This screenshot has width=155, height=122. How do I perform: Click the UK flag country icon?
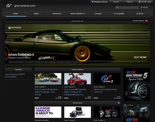coord(146,21)
